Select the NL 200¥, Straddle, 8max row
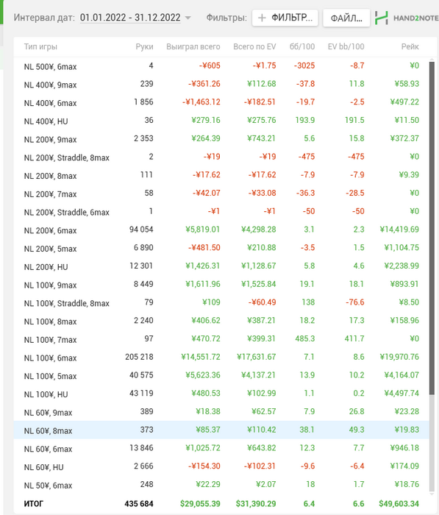Viewport: 439px width, 515px height. click(x=221, y=157)
